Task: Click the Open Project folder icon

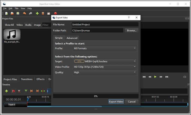Action: 12,13
